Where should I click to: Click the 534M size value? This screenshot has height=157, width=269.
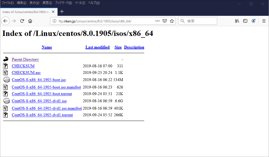click(118, 80)
